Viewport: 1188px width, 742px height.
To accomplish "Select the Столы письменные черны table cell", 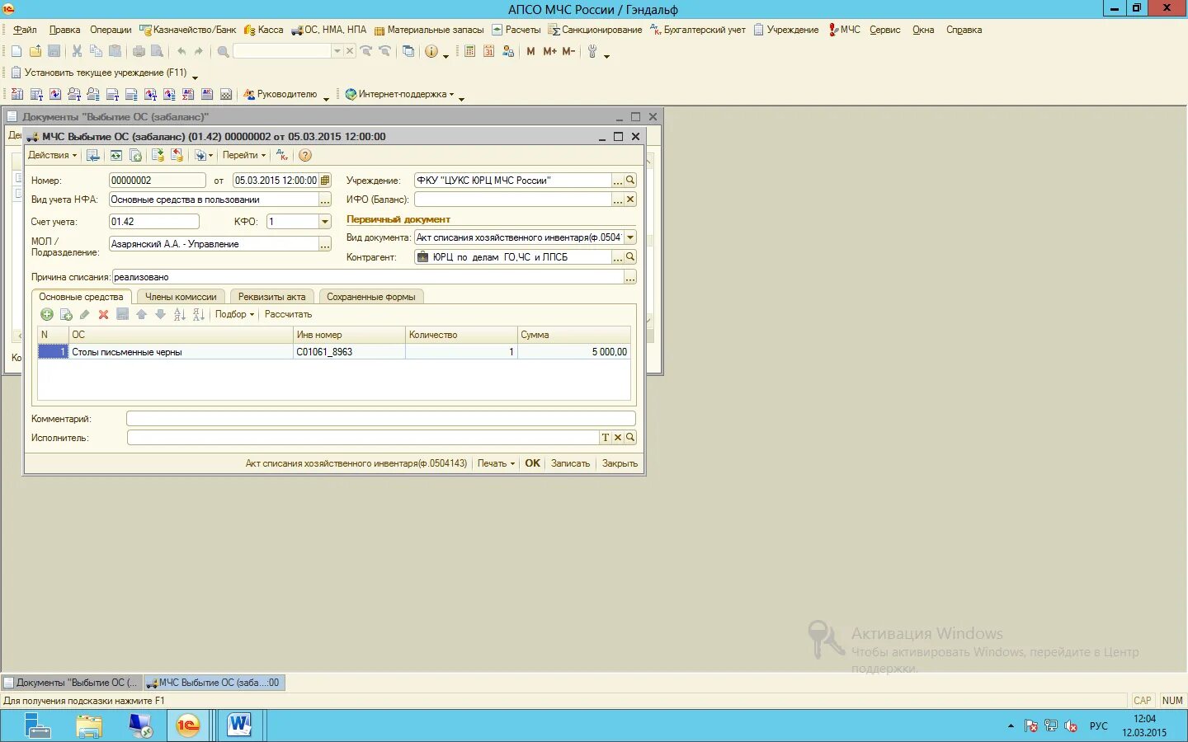I will tap(181, 352).
